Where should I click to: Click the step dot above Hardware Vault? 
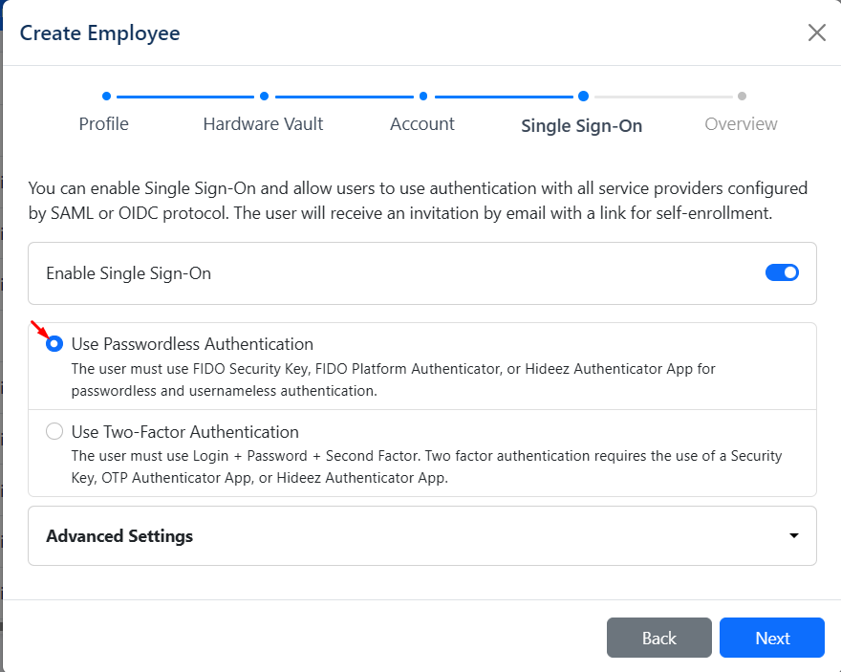[x=264, y=96]
